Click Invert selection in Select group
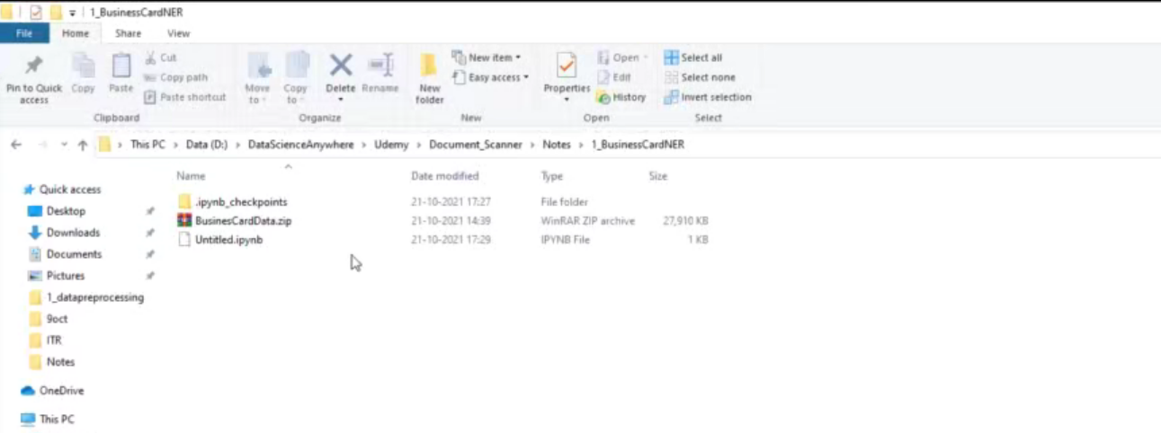 [707, 97]
